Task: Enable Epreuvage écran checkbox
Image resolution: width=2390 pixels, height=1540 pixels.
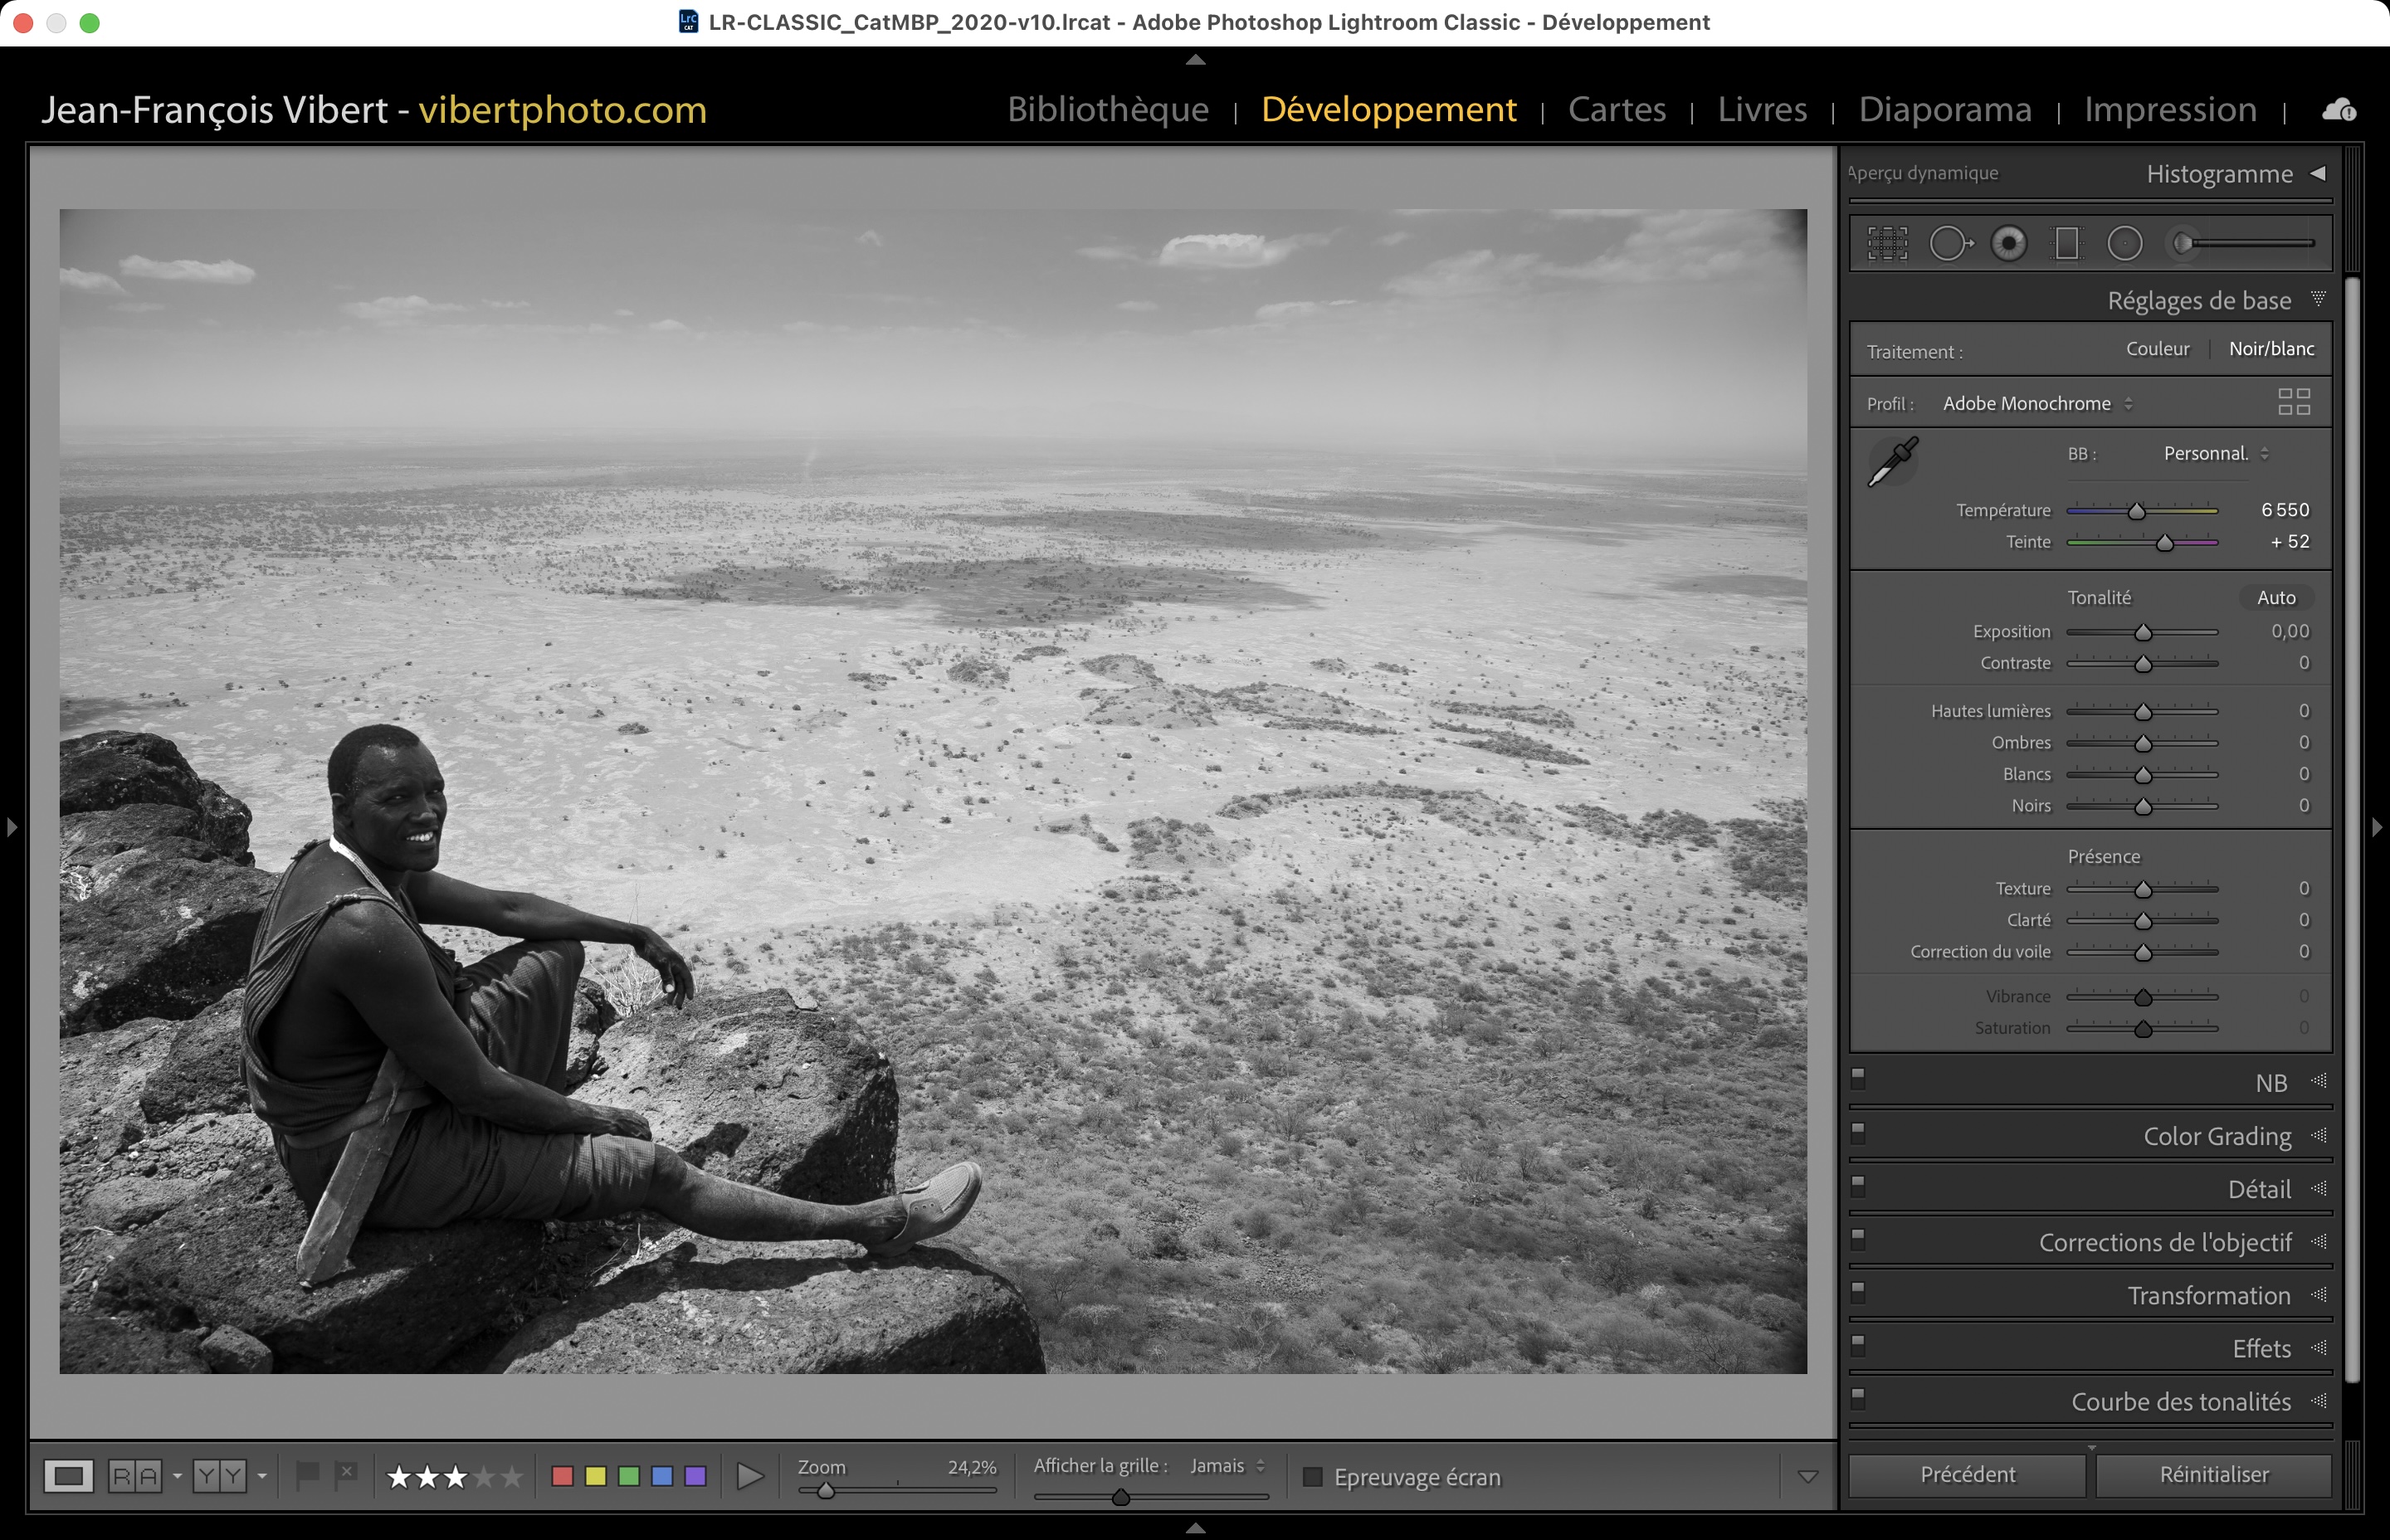Action: tap(1313, 1477)
